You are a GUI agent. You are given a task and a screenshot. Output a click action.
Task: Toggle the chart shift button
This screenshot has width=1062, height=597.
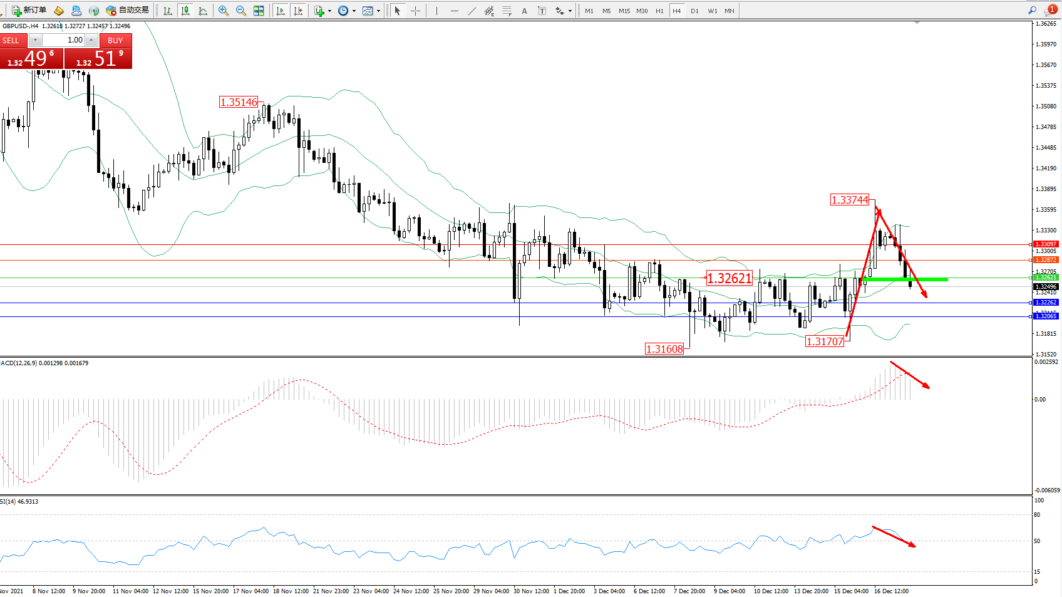click(x=299, y=11)
